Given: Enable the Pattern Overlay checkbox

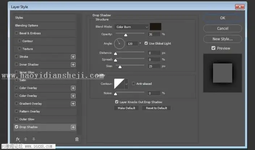Looking at the screenshot, I should [x=16, y=111].
